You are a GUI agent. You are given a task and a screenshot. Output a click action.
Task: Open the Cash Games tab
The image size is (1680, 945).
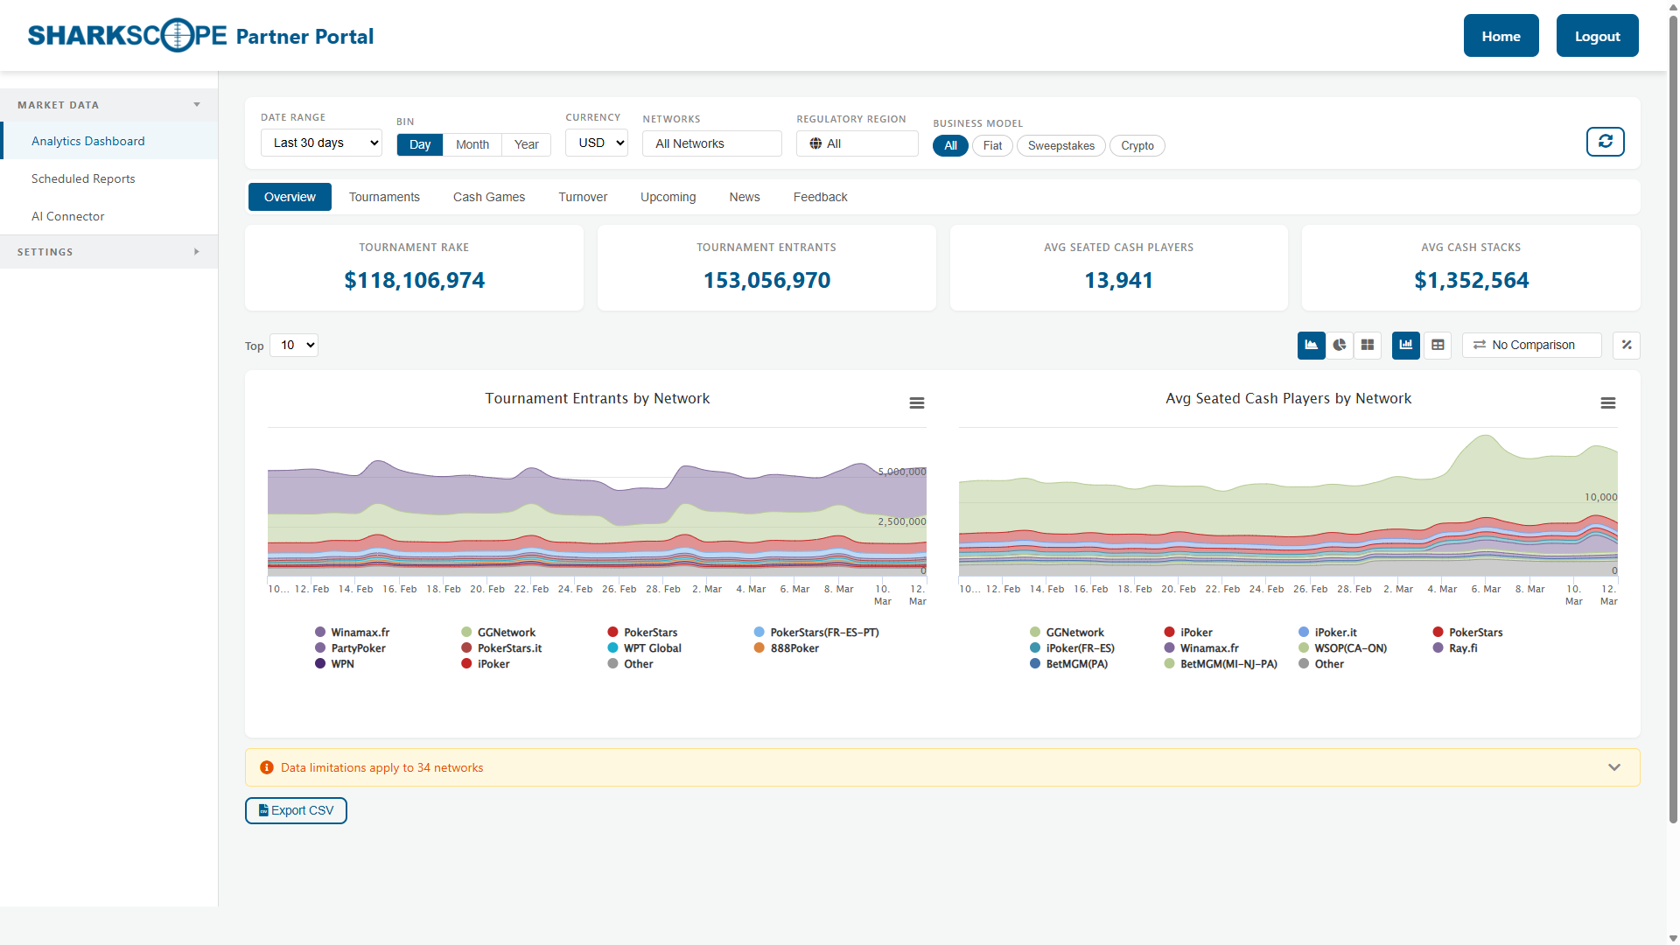click(x=488, y=197)
